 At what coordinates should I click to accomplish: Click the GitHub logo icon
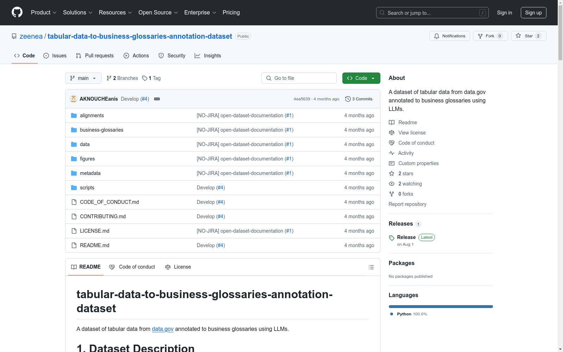click(17, 12)
